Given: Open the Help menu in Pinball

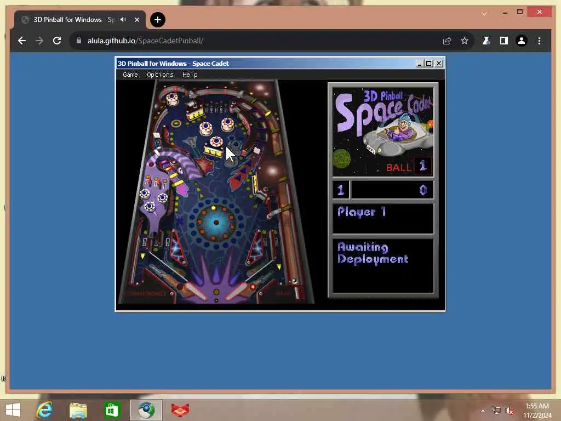Looking at the screenshot, I should 190,75.
